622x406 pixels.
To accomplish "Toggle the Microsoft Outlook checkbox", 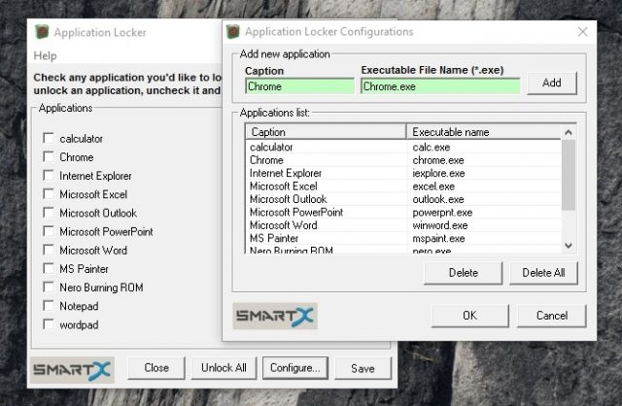I will (49, 213).
